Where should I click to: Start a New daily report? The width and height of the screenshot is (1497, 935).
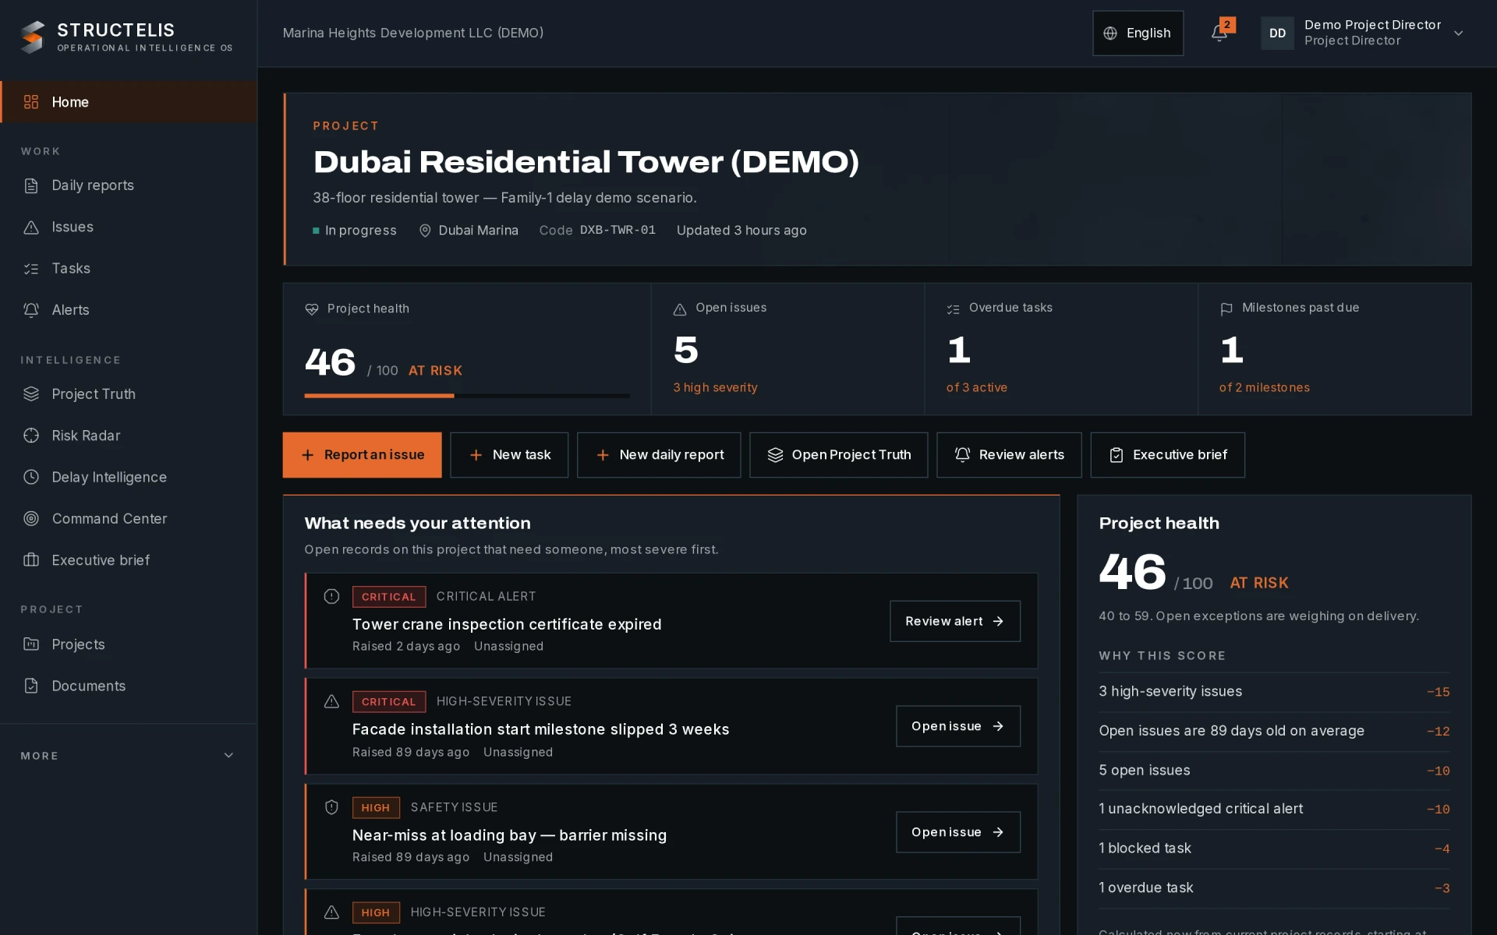pos(659,455)
